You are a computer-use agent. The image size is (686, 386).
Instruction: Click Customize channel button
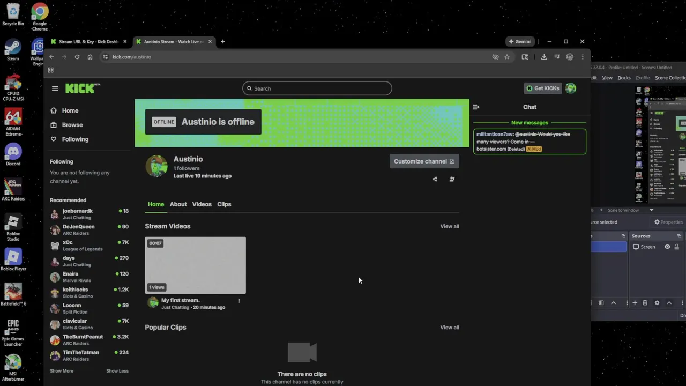pos(424,161)
